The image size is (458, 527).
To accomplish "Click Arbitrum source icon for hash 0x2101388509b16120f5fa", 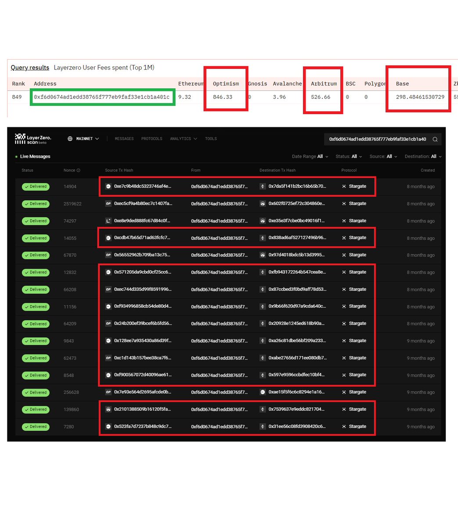I will [x=108, y=409].
